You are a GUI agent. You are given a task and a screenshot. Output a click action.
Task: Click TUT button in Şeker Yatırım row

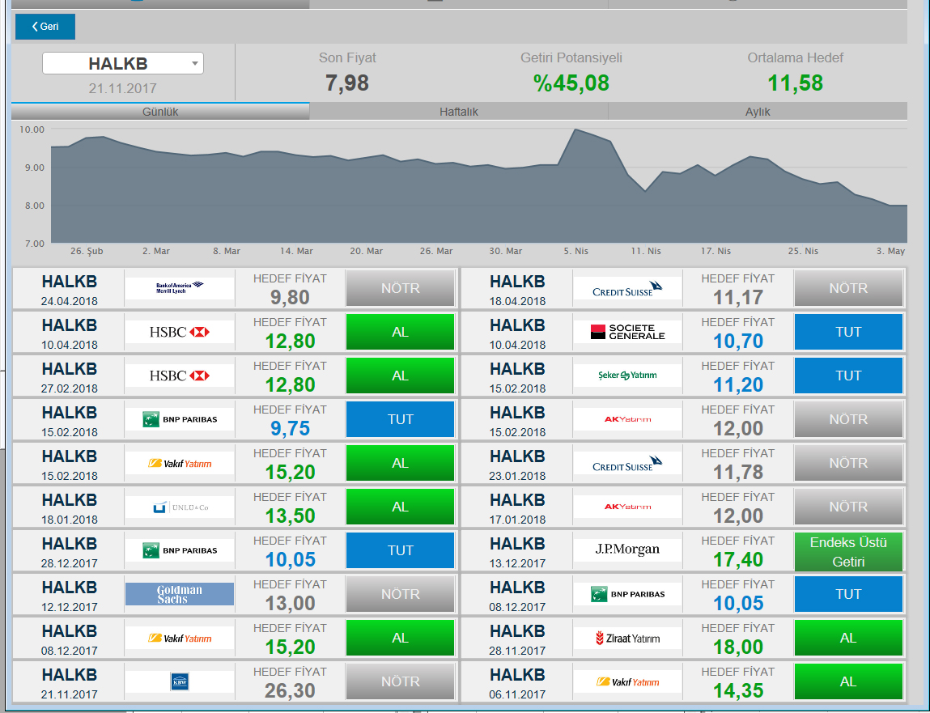tap(848, 376)
